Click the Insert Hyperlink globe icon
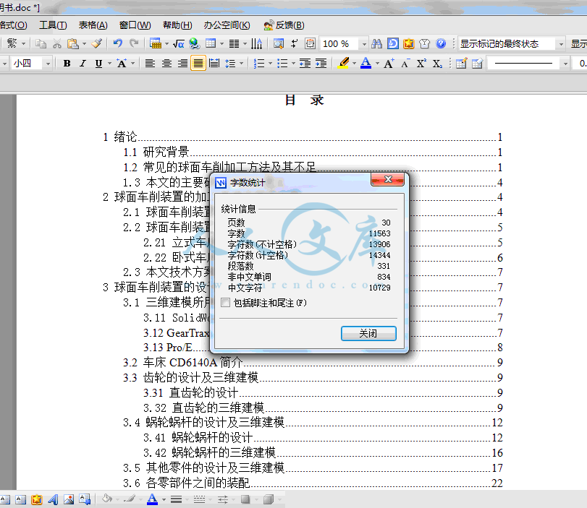The image size is (587, 508). (x=194, y=44)
